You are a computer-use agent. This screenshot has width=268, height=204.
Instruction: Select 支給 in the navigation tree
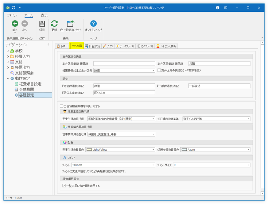click(x=19, y=62)
